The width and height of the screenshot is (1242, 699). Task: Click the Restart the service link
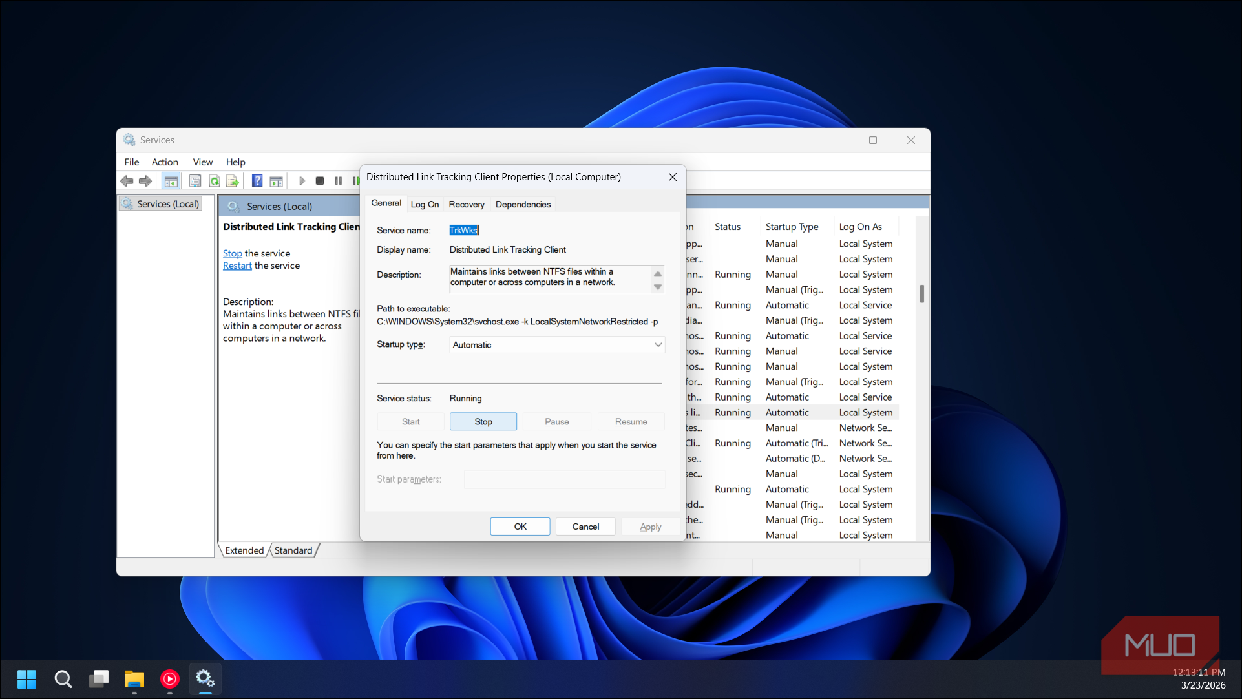click(x=237, y=266)
